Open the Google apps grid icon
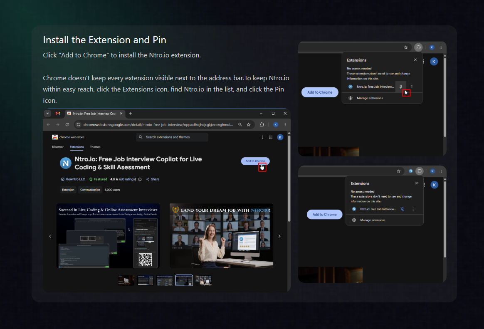Screen dimensions: 484x329 pos(271,137)
